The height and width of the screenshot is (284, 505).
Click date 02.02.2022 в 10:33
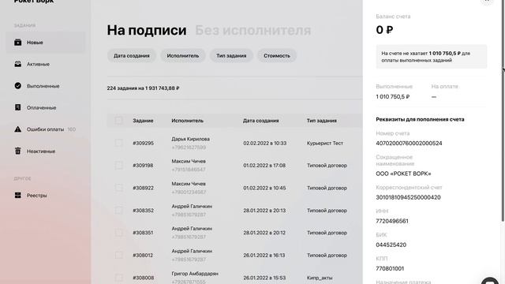coord(265,143)
